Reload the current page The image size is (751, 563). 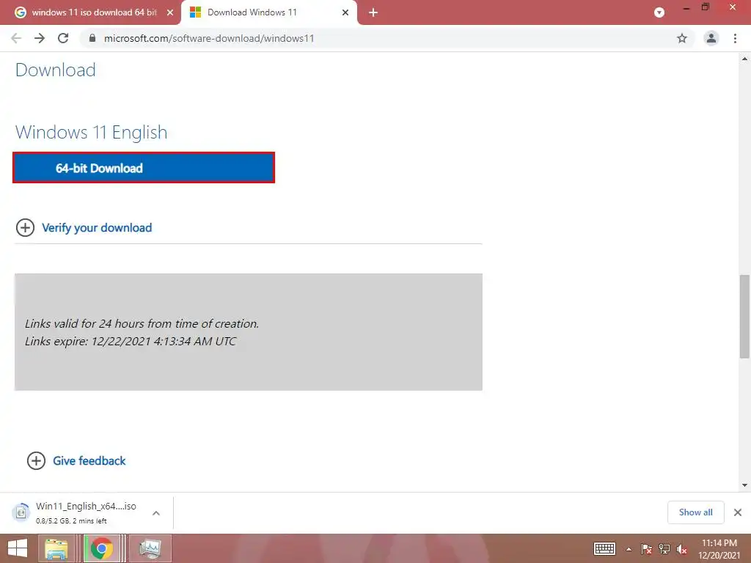tap(63, 38)
